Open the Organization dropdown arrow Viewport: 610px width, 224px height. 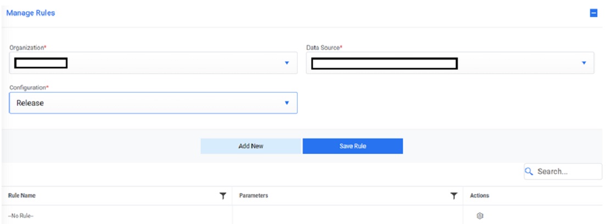[x=286, y=63]
